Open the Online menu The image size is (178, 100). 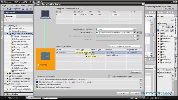coord(30,6)
